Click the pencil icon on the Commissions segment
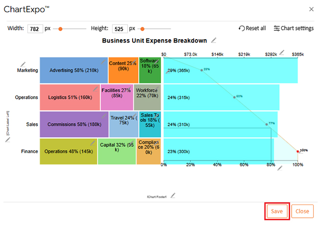318x225 pixels. 104,116
